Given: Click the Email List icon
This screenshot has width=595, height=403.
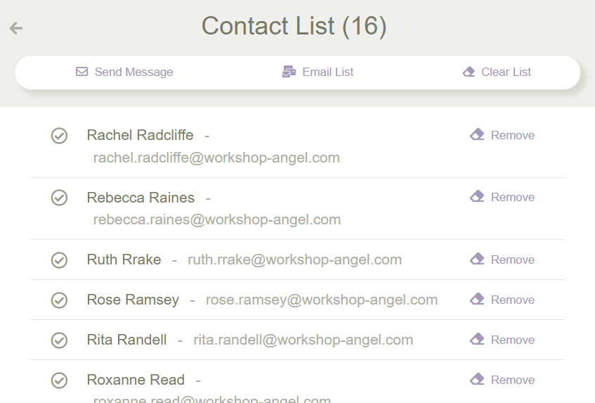Looking at the screenshot, I should [289, 72].
